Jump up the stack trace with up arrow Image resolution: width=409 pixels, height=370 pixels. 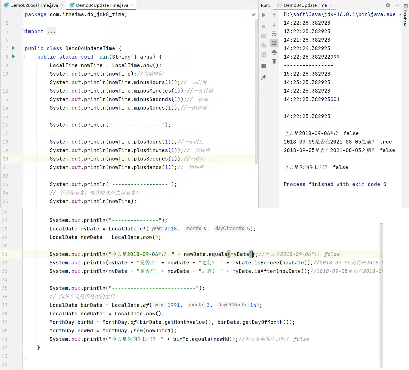274,15
